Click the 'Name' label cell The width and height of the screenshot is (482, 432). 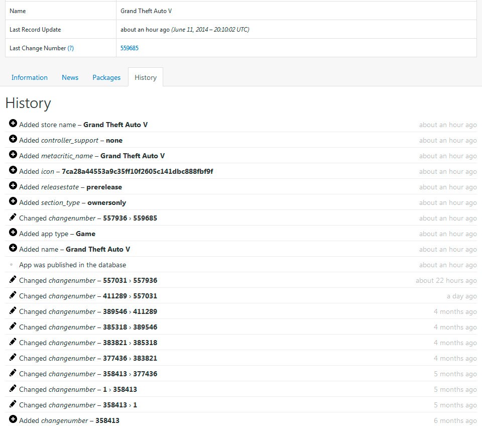61,11
